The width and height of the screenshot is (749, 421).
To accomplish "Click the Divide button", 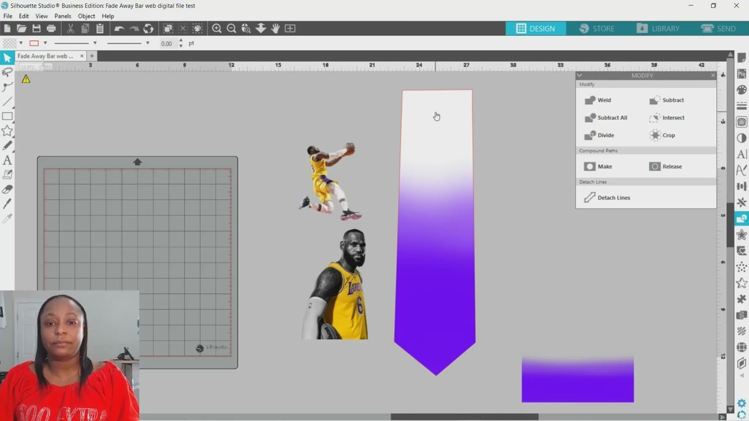I will tap(599, 135).
